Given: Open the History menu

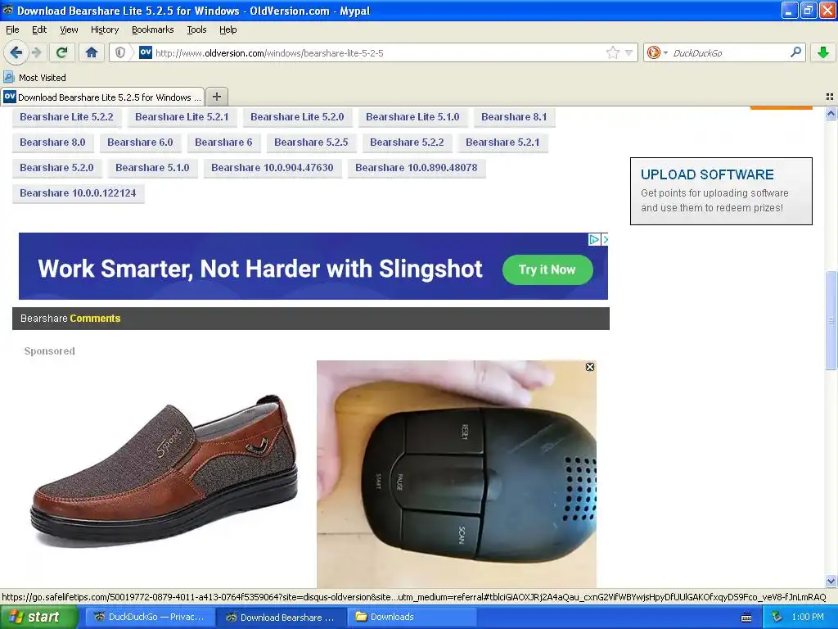Looking at the screenshot, I should point(104,29).
